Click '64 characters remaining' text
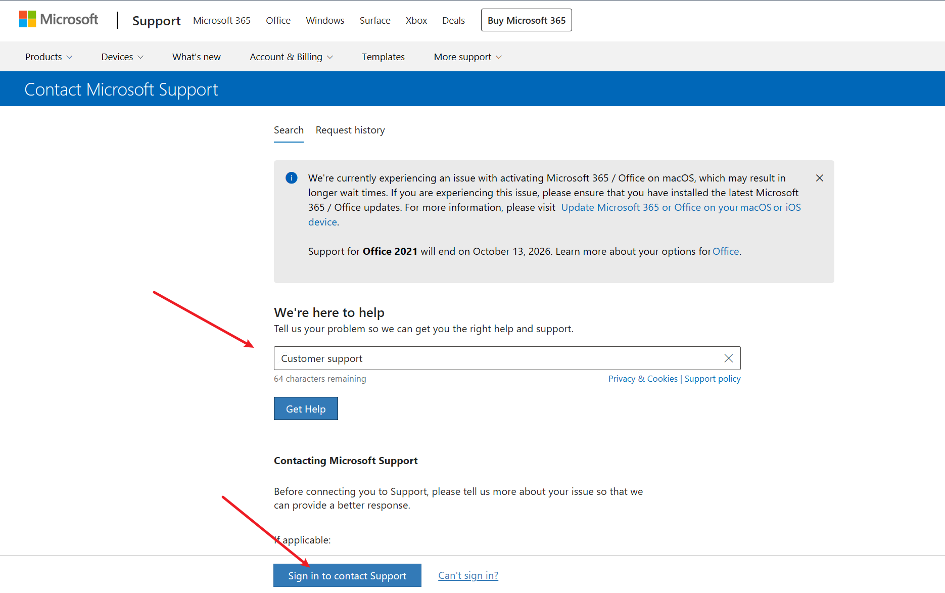 [320, 379]
